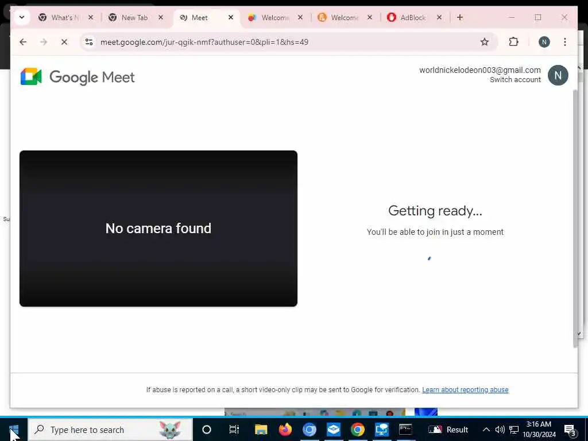Image resolution: width=588 pixels, height=441 pixels.
Task: Click the meet.google.com address bar URL
Action: point(204,42)
